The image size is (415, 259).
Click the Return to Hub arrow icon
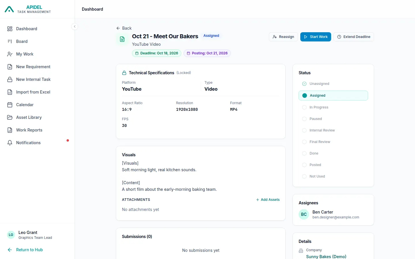click(x=10, y=250)
